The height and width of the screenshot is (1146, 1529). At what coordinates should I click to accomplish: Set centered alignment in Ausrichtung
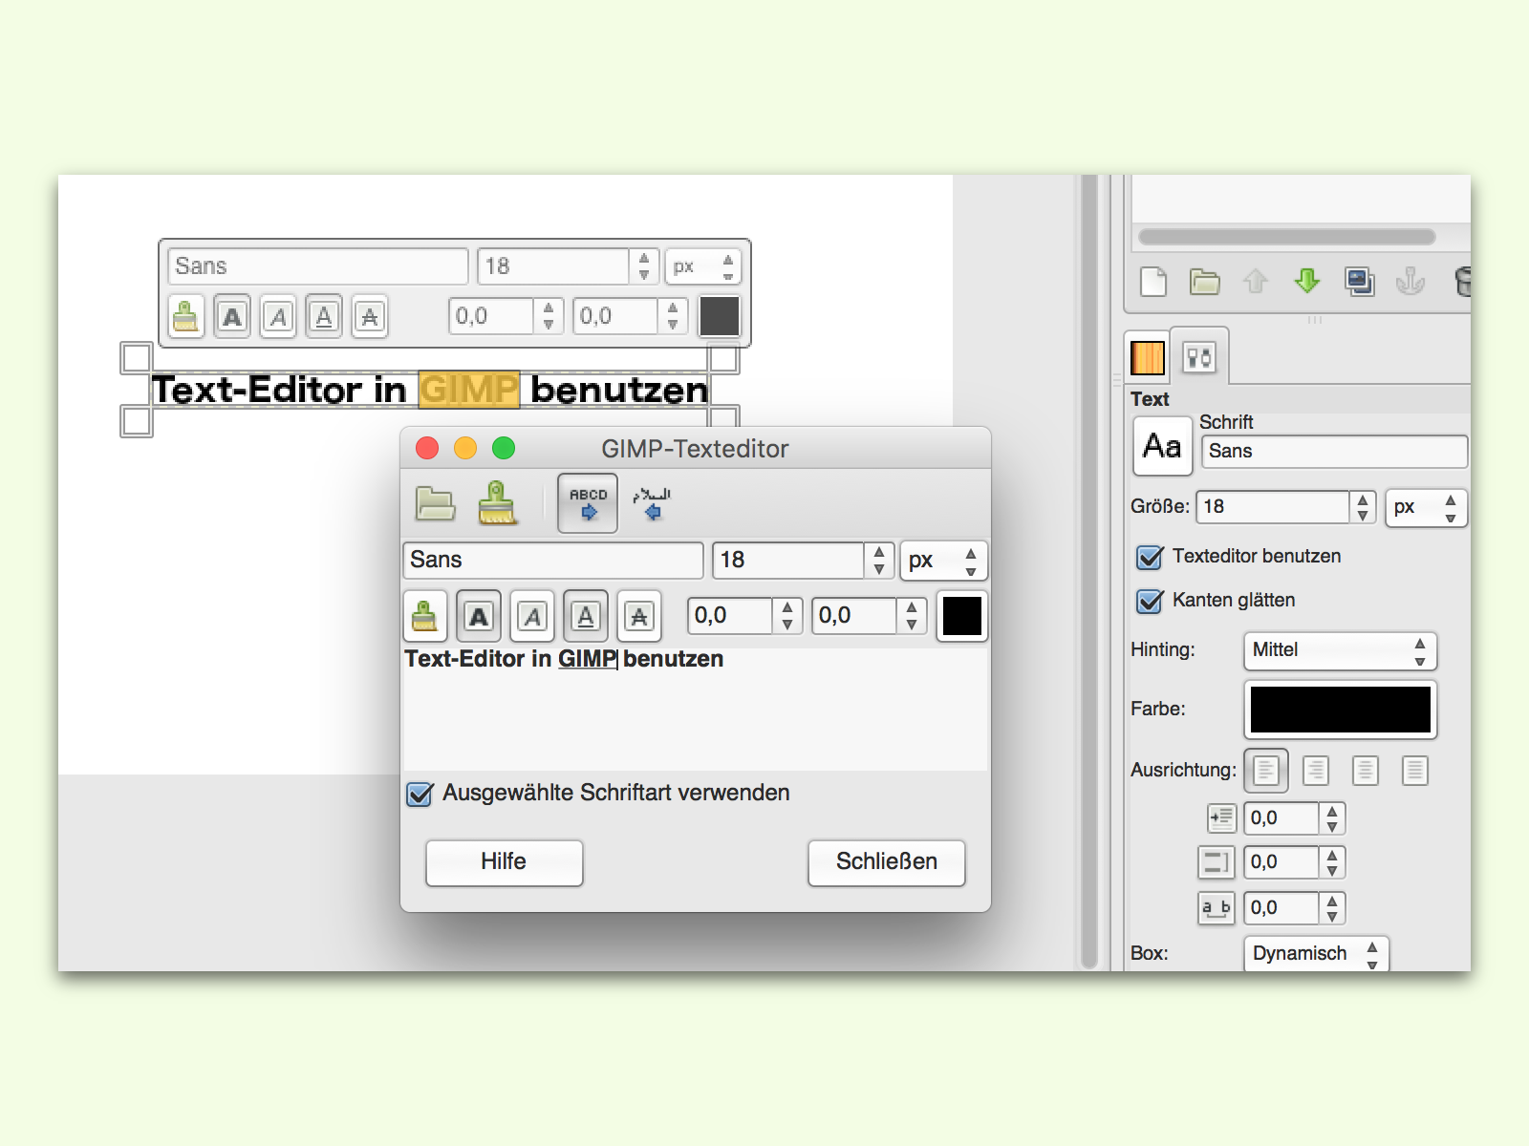[x=1366, y=771]
